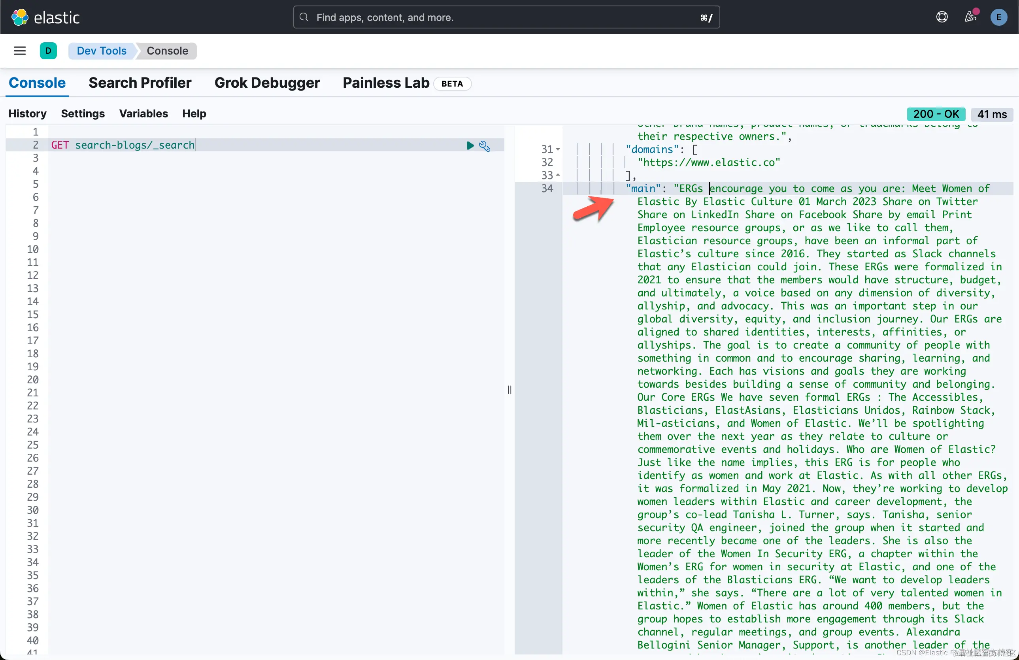1019x660 pixels.
Task: Click the green D space avatar
Action: (48, 51)
